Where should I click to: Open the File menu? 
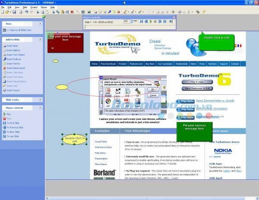3,7
